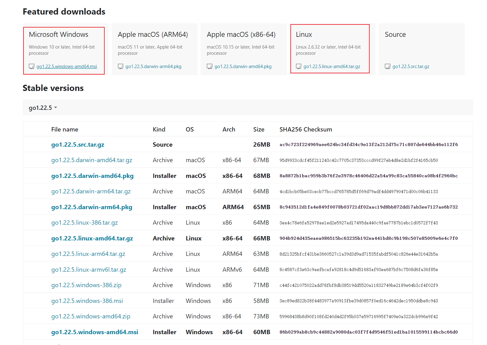Download go1.22.5.darwin-arm64.pkg from featured card
Image resolution: width=487 pixels, height=345 pixels.
tap(154, 67)
